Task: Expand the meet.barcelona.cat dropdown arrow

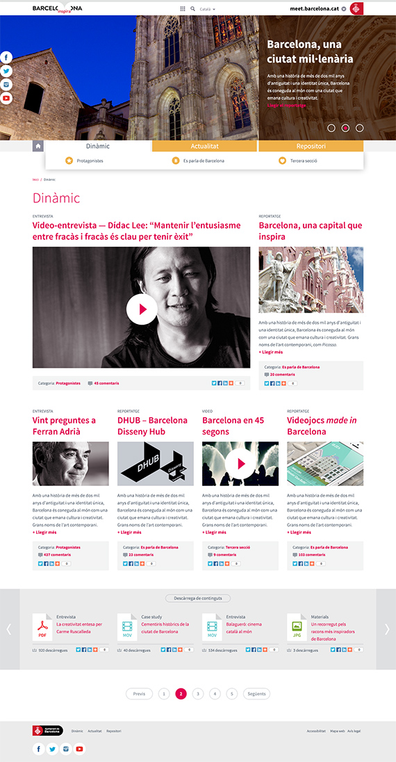Action: (x=343, y=9)
